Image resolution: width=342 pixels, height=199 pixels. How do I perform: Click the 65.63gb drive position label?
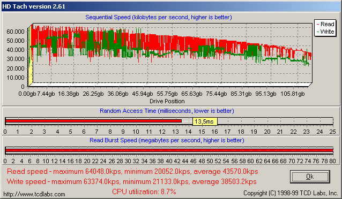(192, 94)
